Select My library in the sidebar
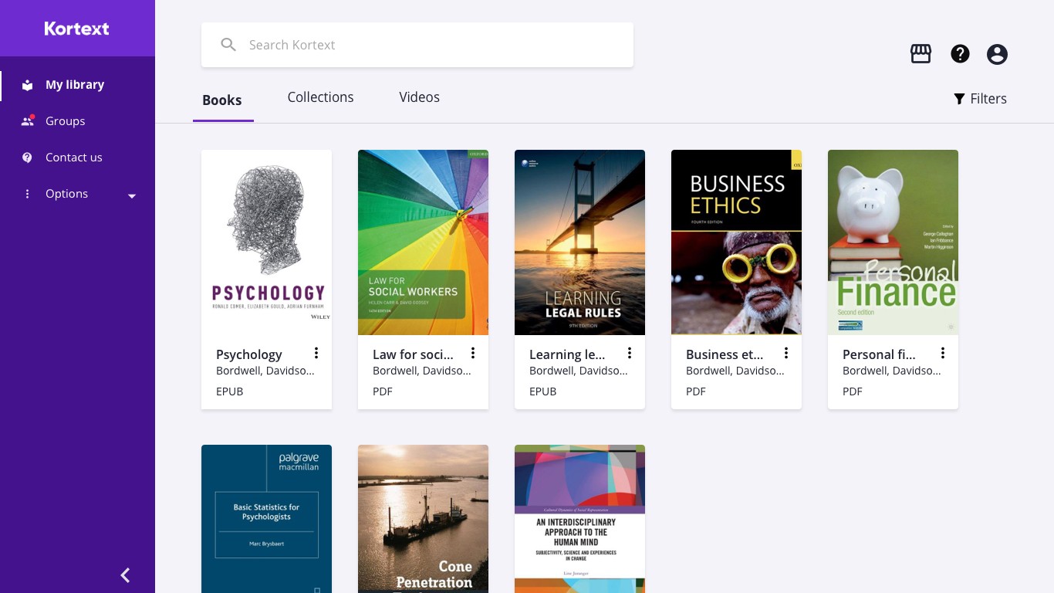Viewport: 1054px width, 593px height. [x=77, y=85]
